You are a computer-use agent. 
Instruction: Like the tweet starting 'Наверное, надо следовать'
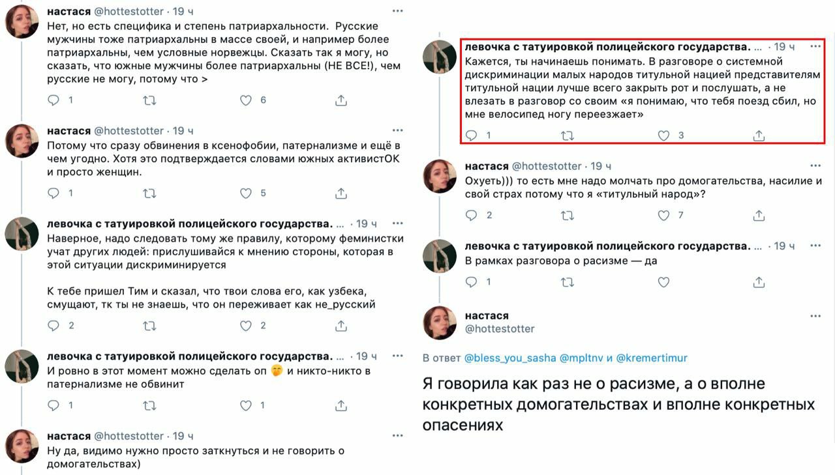pos(246,325)
